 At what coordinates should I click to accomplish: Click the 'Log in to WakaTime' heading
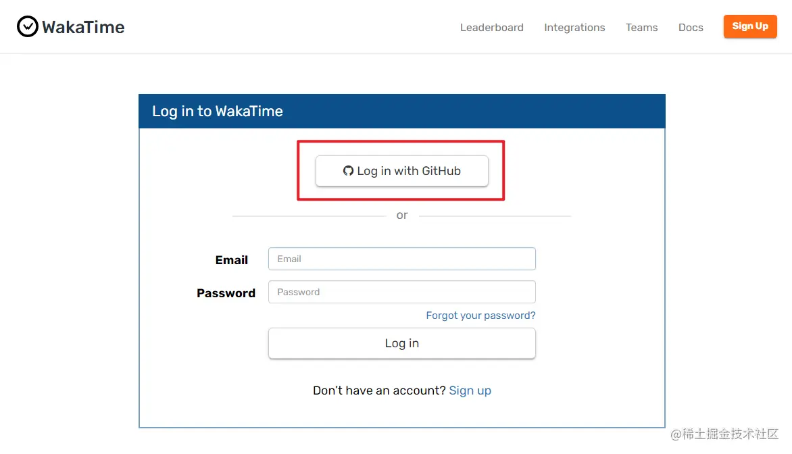tap(218, 111)
